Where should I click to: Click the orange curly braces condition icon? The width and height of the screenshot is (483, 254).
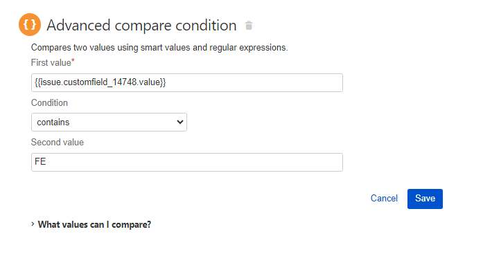[x=30, y=25]
